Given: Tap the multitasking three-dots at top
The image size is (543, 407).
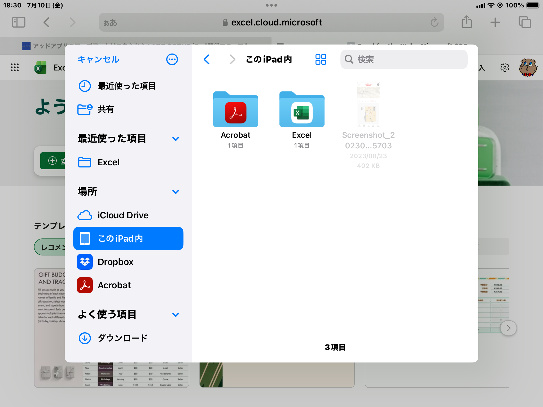Looking at the screenshot, I should (x=271, y=5).
